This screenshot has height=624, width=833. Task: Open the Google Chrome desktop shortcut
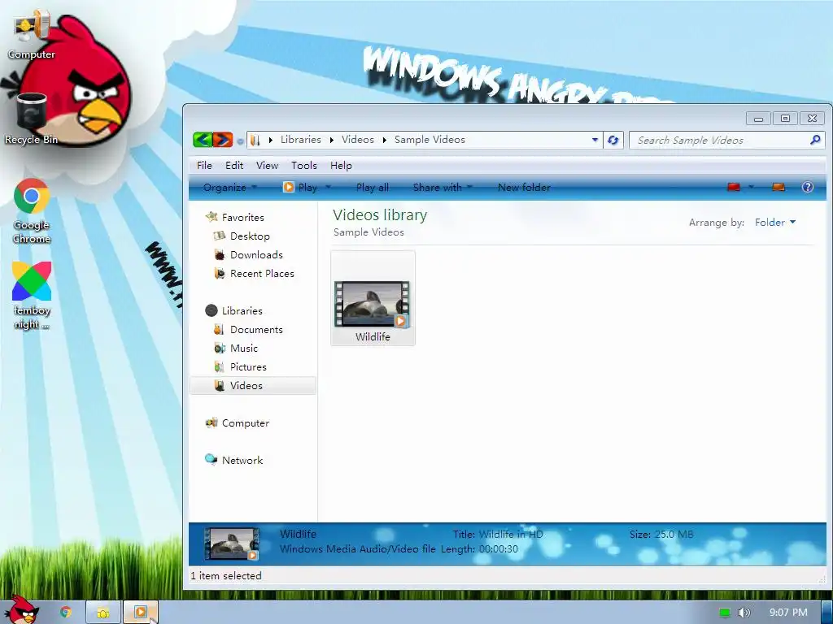32,211
